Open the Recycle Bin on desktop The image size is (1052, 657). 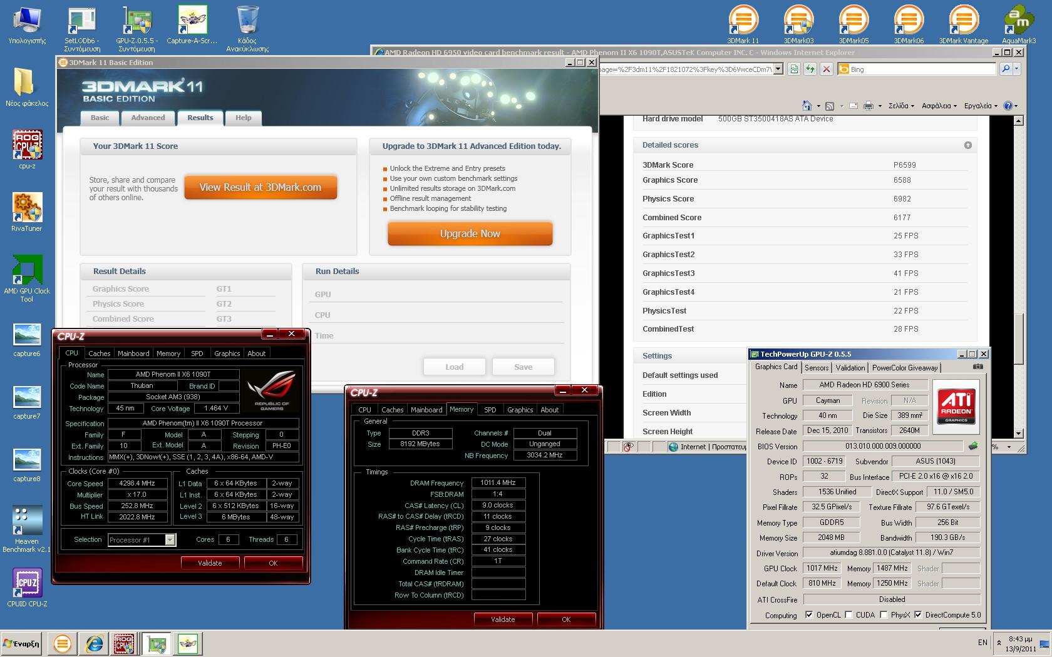tap(247, 28)
